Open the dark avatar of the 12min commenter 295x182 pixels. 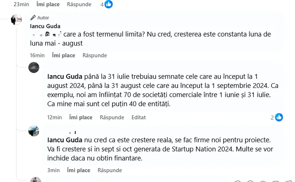click(34, 68)
